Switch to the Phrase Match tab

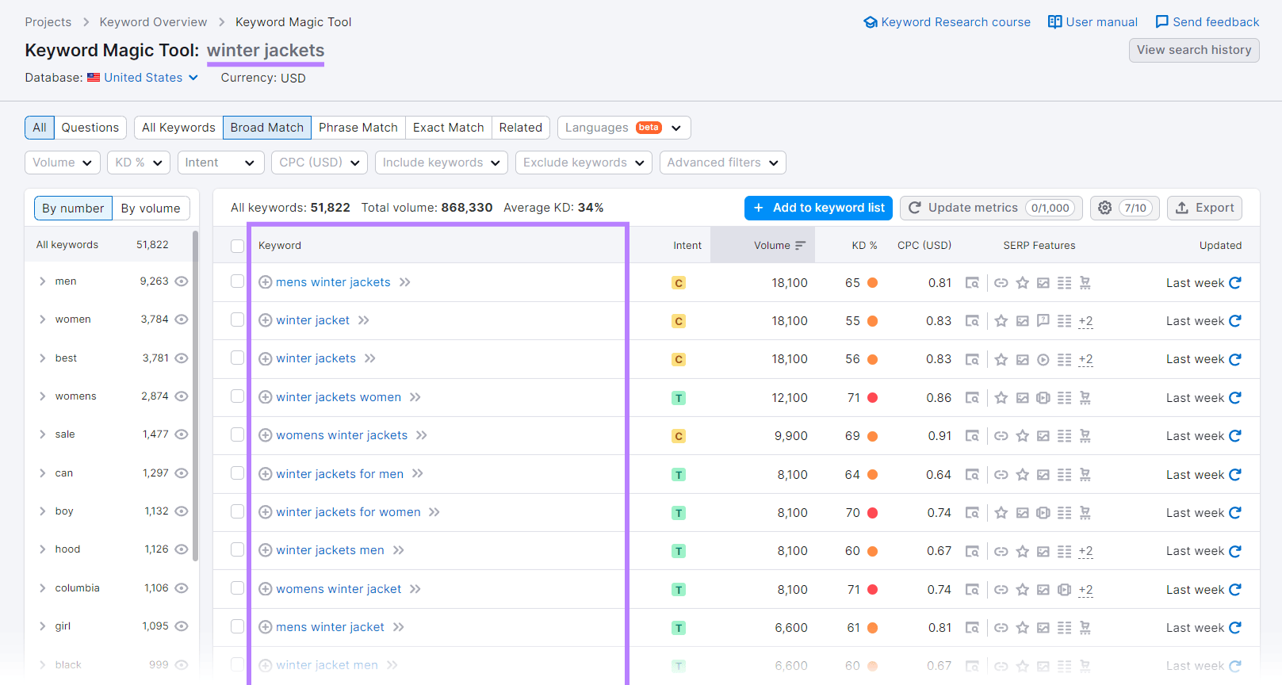click(358, 128)
